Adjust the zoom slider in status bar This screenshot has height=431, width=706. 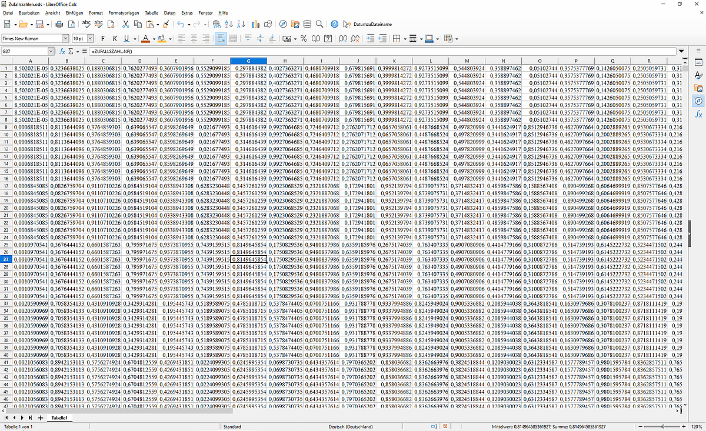(663, 426)
